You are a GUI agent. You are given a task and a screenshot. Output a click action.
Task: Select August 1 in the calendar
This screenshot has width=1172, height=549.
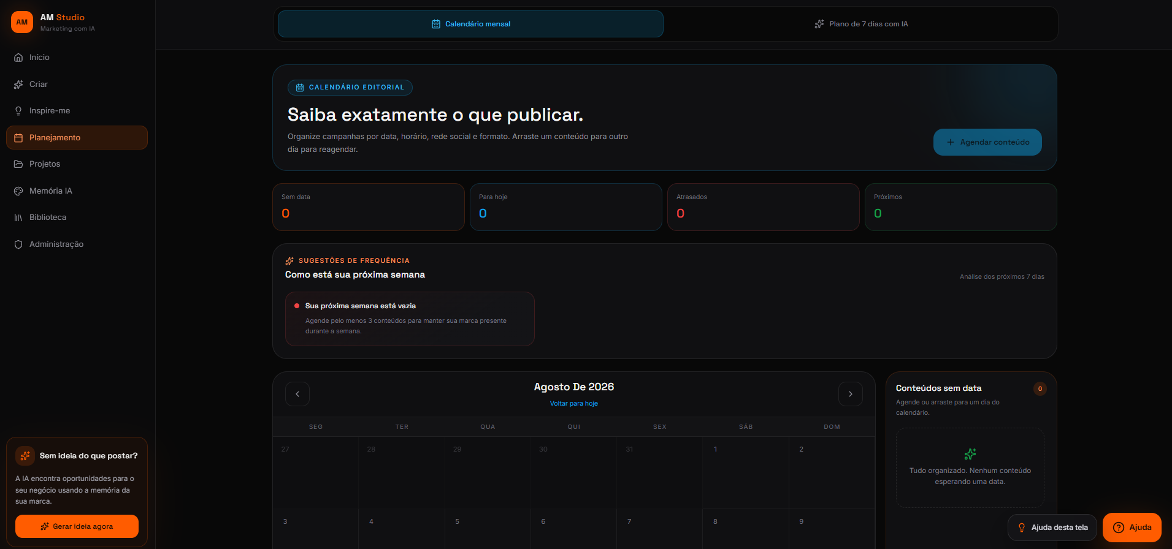(x=746, y=472)
